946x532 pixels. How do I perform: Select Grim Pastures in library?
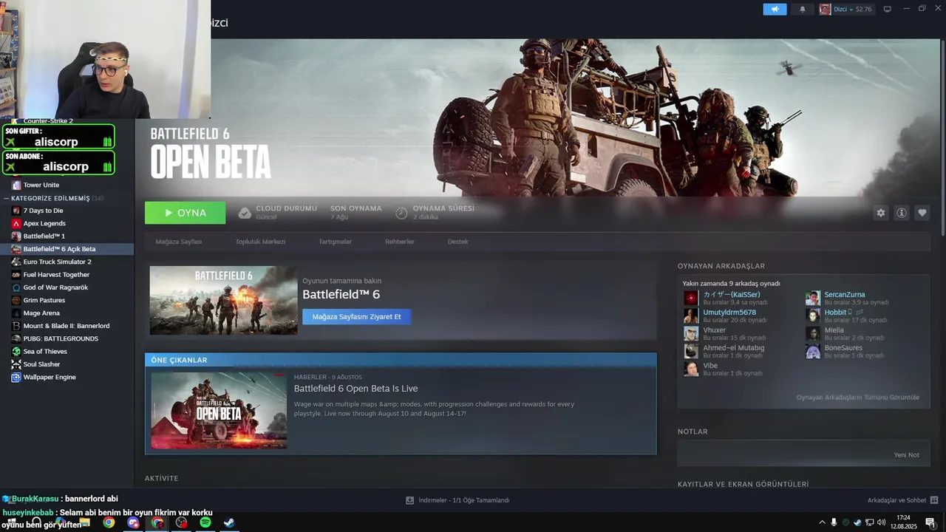tap(44, 300)
